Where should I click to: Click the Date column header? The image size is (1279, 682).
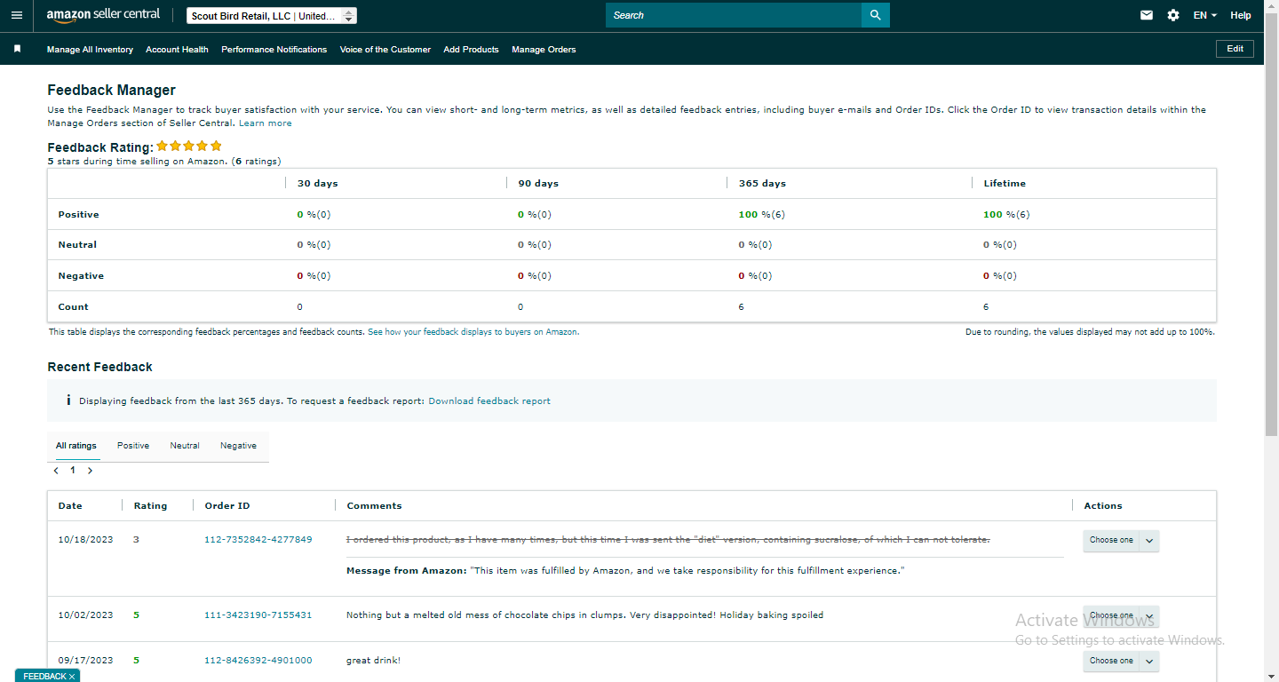70,506
